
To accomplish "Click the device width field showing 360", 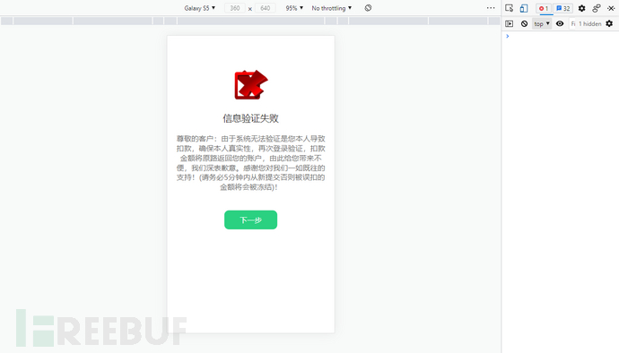I will click(235, 8).
